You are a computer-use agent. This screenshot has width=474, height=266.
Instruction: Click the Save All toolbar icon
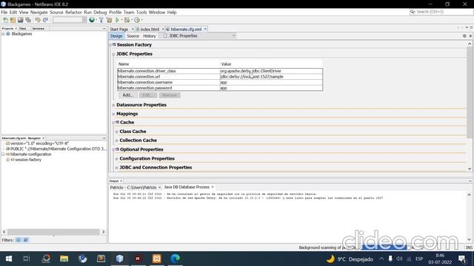[28, 20]
